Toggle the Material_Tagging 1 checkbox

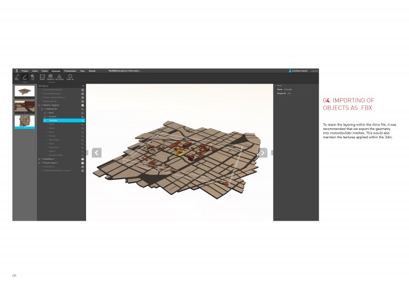point(39,105)
